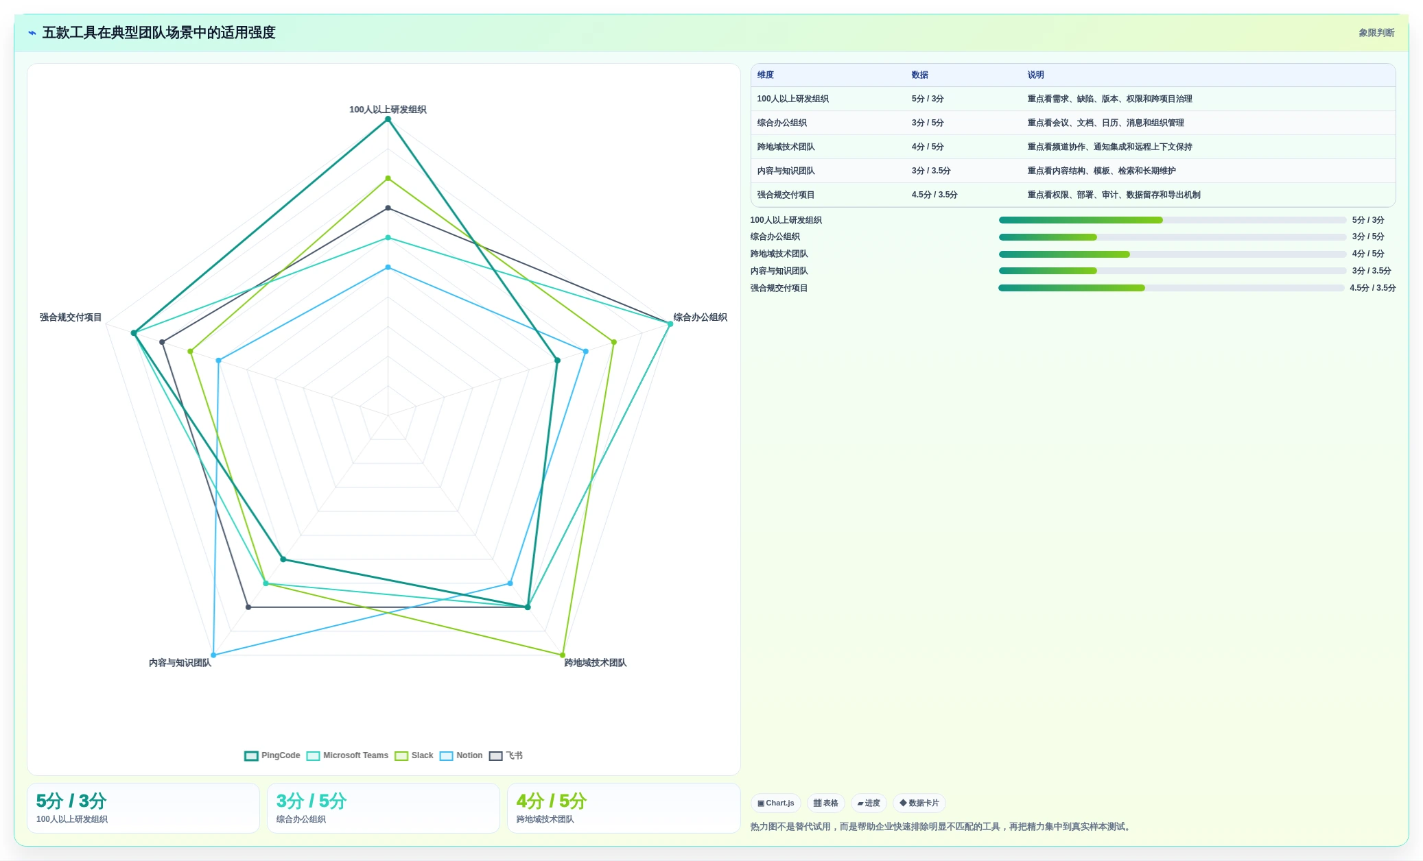This screenshot has width=1423, height=861.
Task: Click the 内容与知识团队 progress bar
Action: tap(1172, 271)
